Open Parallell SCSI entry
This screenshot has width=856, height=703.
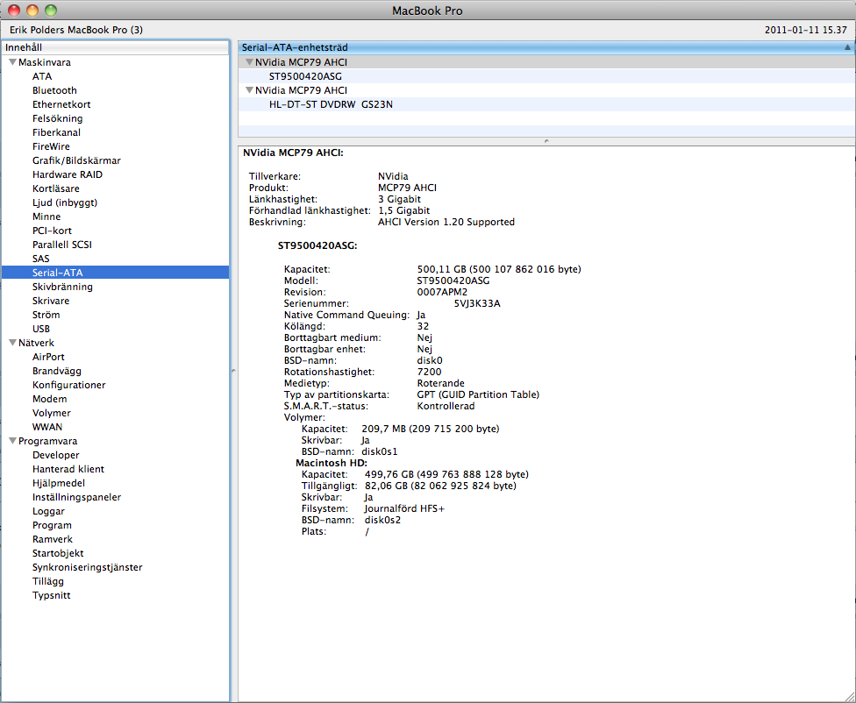tap(62, 245)
